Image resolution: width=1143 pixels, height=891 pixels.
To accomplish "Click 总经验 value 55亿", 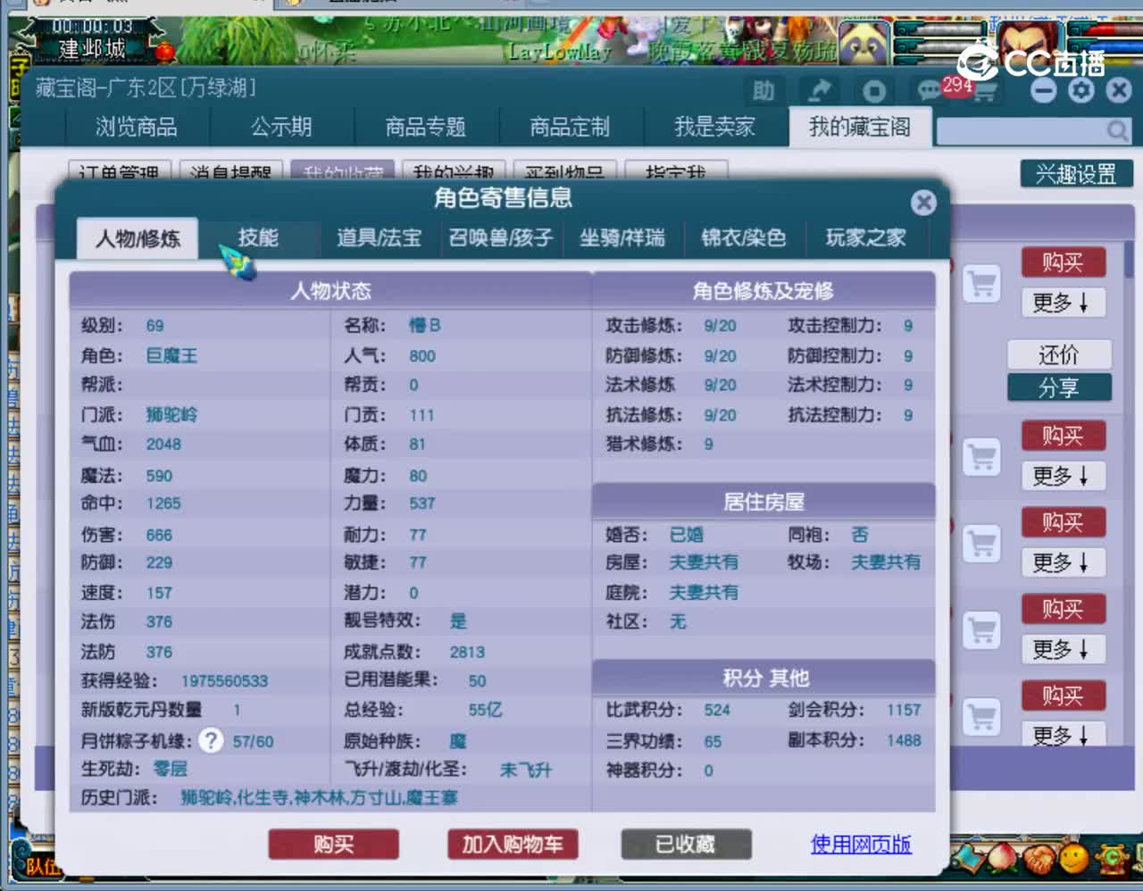I will [485, 710].
